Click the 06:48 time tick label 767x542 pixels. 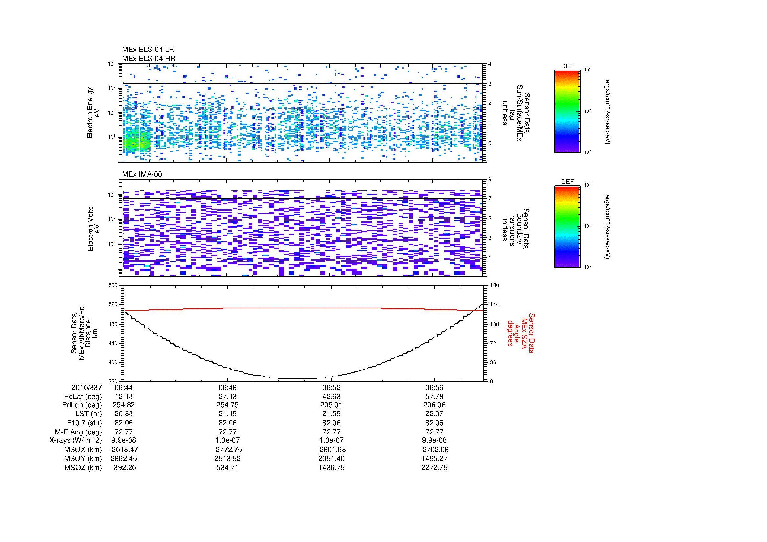tap(228, 387)
